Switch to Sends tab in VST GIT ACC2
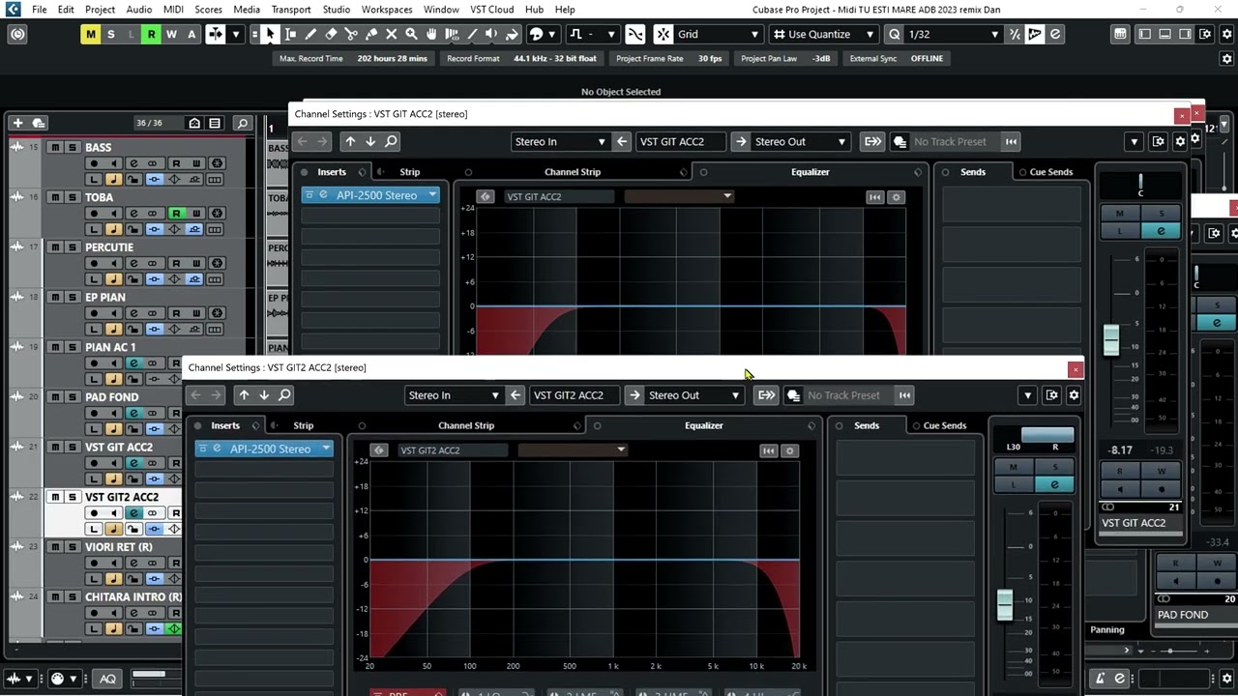 pos(972,172)
